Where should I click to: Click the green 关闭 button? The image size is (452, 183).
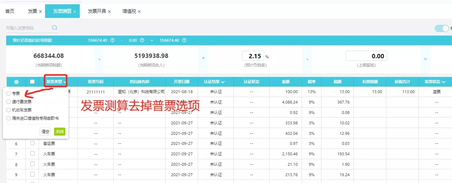[x=60, y=132]
